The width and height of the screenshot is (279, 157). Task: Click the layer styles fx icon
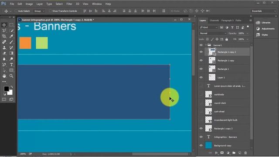tap(216, 153)
